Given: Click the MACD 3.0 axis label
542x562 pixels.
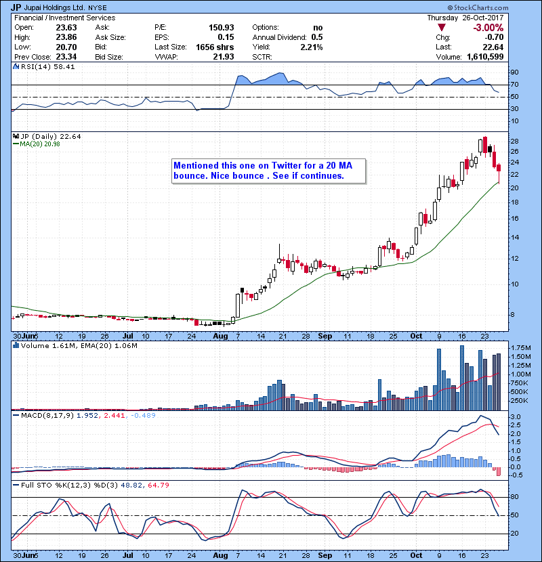Looking at the screenshot, I should tap(516, 417).
